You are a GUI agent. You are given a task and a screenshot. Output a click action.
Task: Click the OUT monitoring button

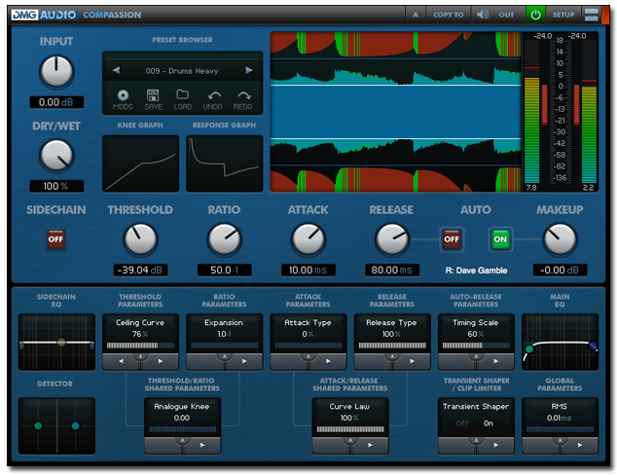pos(506,15)
